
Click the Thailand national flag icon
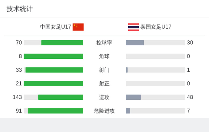point(134,27)
